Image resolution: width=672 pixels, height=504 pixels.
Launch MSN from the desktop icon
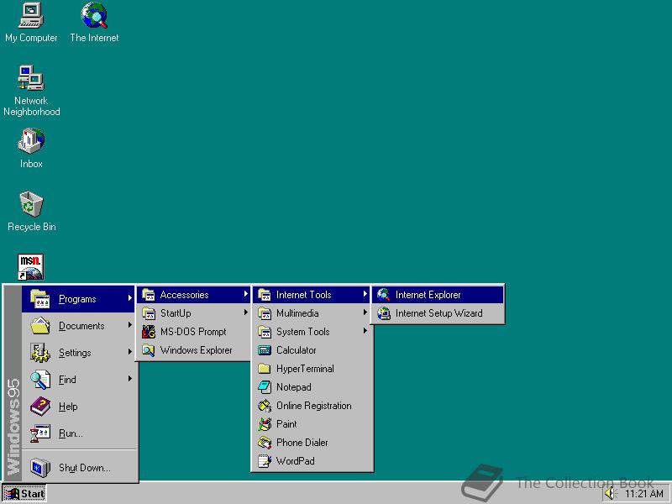click(x=30, y=265)
